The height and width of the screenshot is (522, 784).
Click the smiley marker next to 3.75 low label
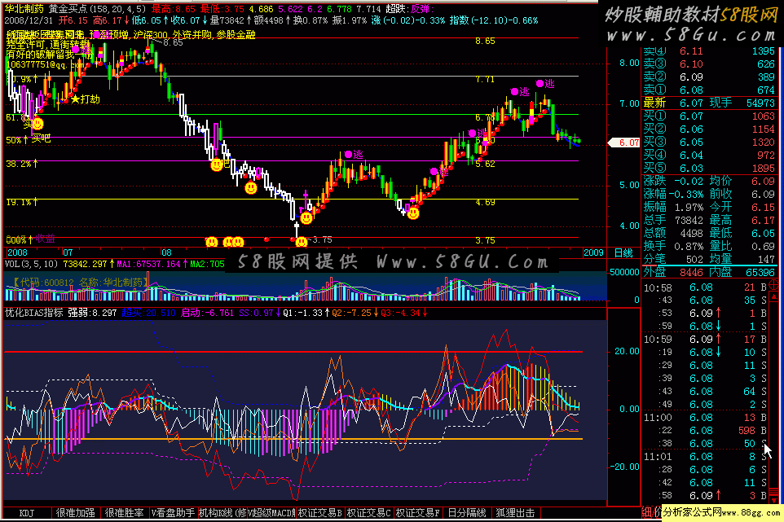(301, 242)
